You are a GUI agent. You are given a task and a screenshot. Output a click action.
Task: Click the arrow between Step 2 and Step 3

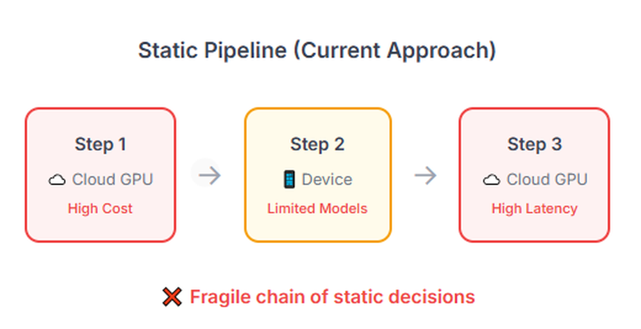pos(426,176)
